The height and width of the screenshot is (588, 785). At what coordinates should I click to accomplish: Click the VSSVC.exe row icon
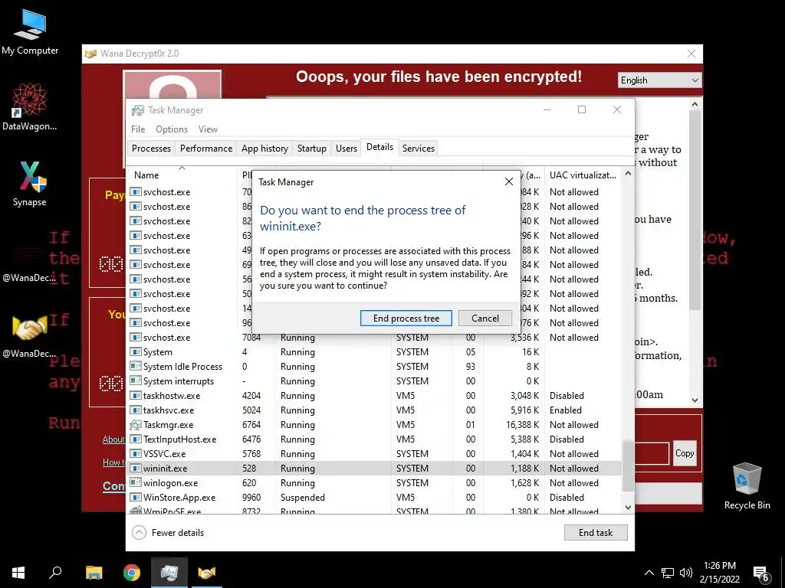135,454
